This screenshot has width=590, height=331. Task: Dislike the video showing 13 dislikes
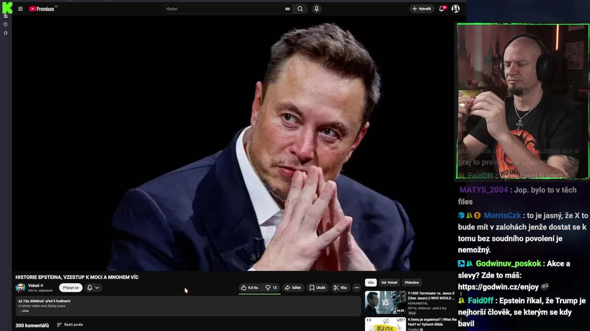(271, 288)
